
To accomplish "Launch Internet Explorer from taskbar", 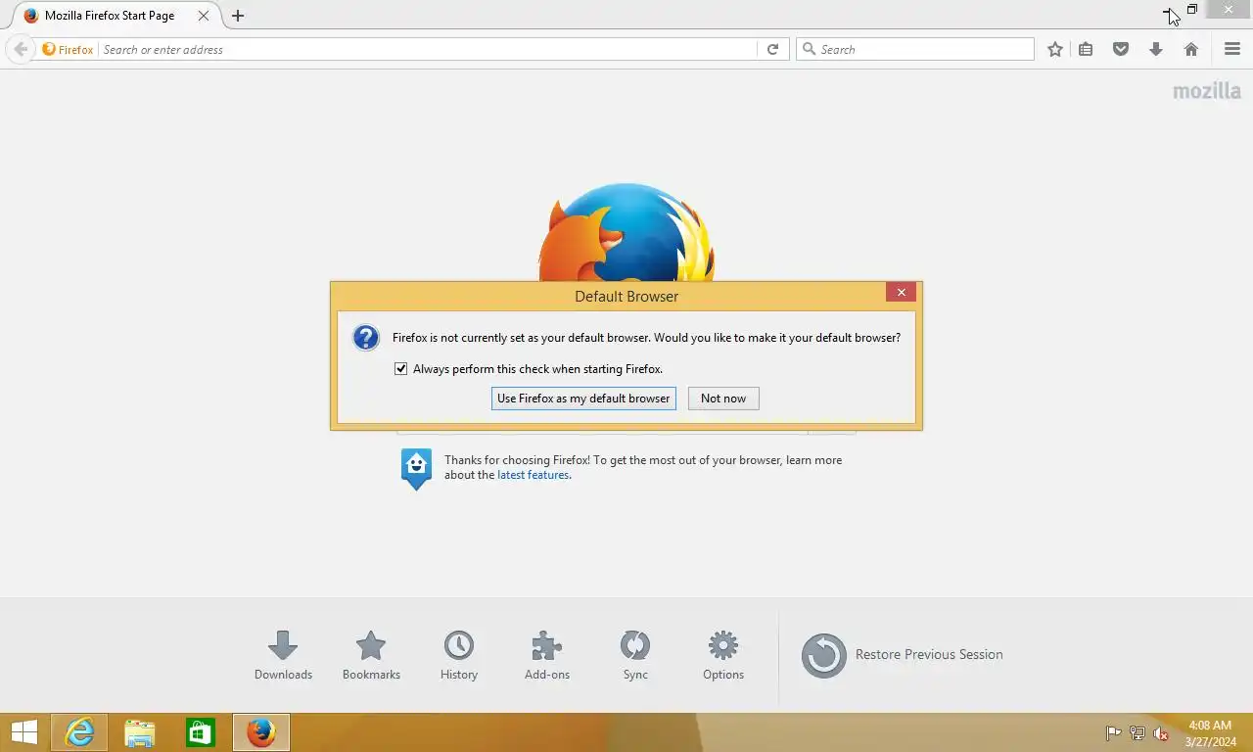I will click(x=79, y=732).
